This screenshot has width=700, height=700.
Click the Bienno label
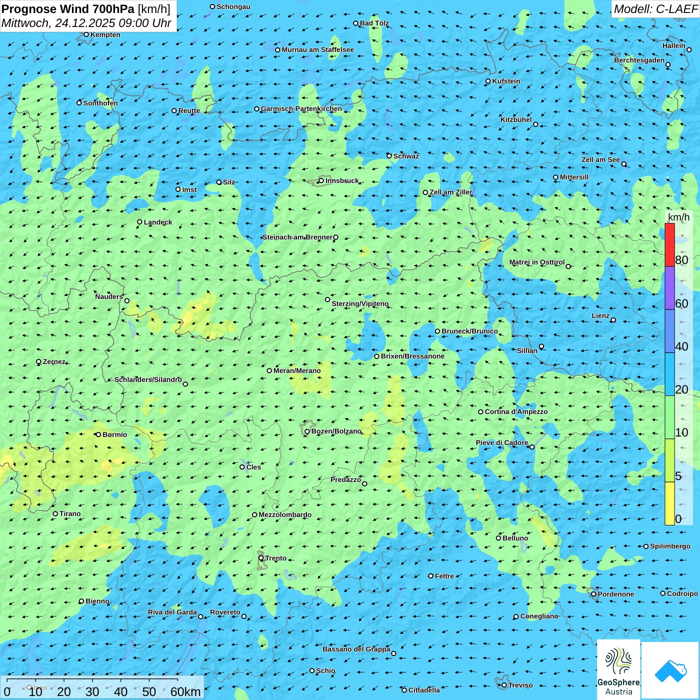97,601
